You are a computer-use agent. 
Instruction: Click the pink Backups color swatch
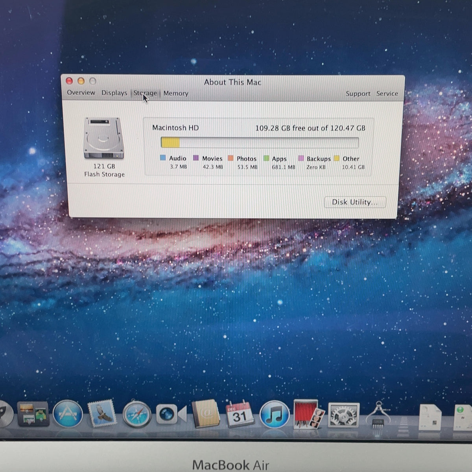click(301, 158)
